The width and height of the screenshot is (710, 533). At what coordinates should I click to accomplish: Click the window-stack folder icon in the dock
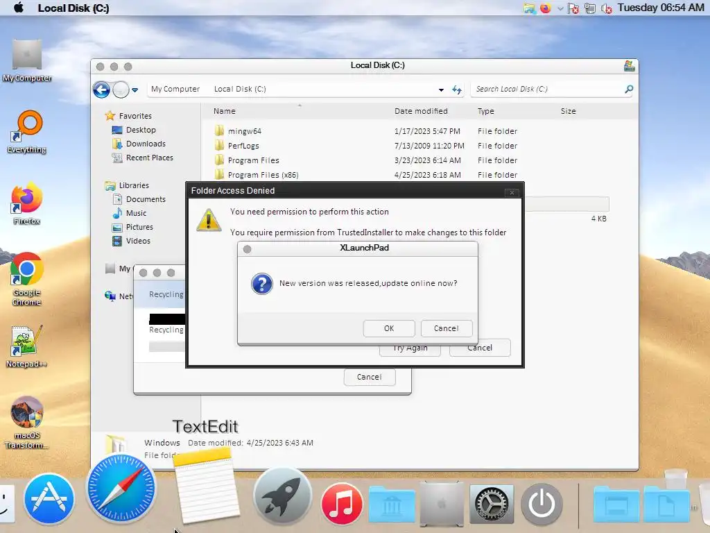point(616,504)
